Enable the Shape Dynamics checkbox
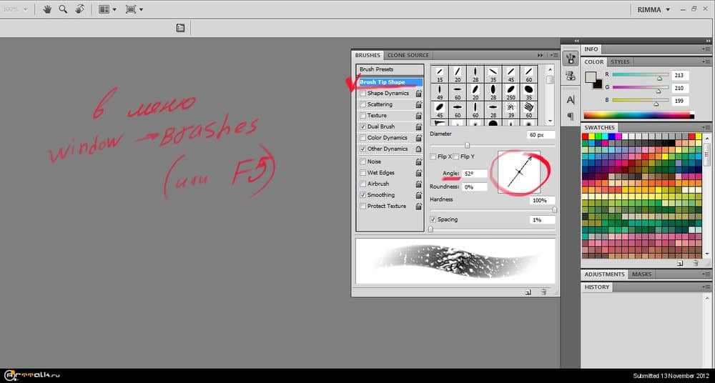This screenshot has height=383, width=715. point(363,94)
